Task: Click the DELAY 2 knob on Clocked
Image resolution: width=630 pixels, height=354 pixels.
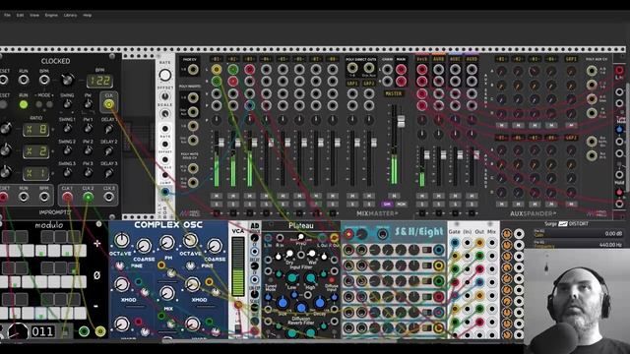Action: [109, 151]
